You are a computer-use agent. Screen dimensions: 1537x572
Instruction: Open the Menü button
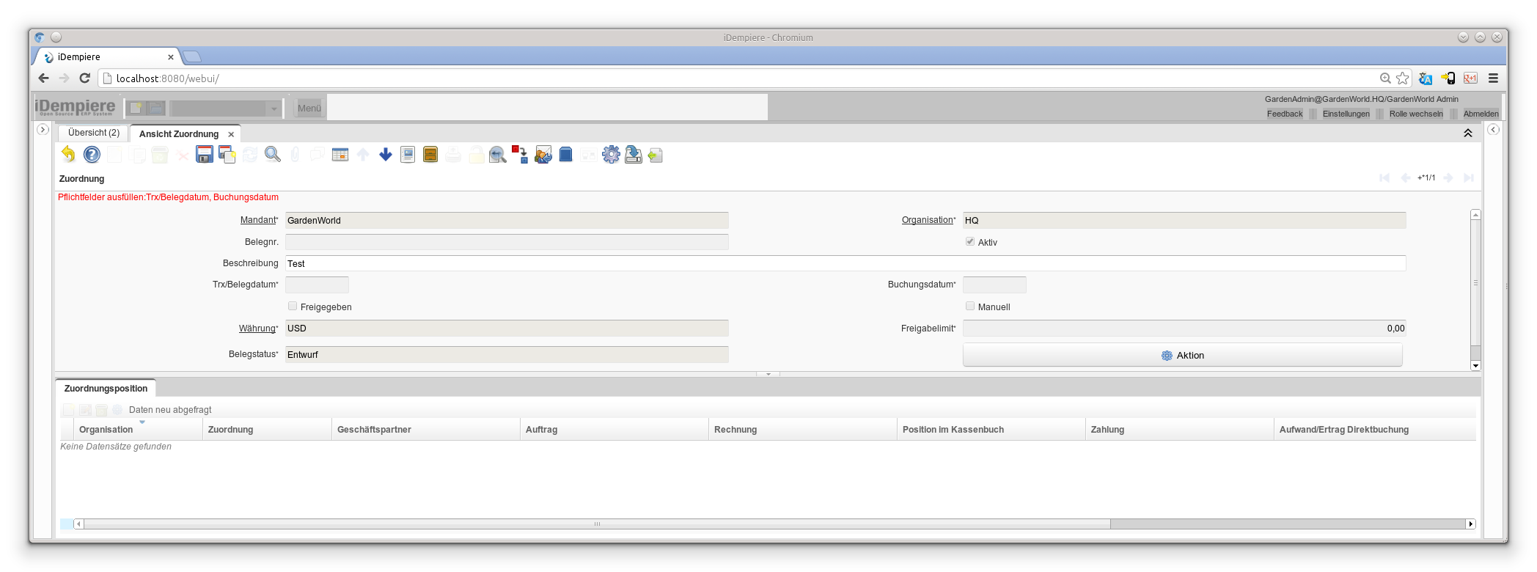pyautogui.click(x=309, y=108)
